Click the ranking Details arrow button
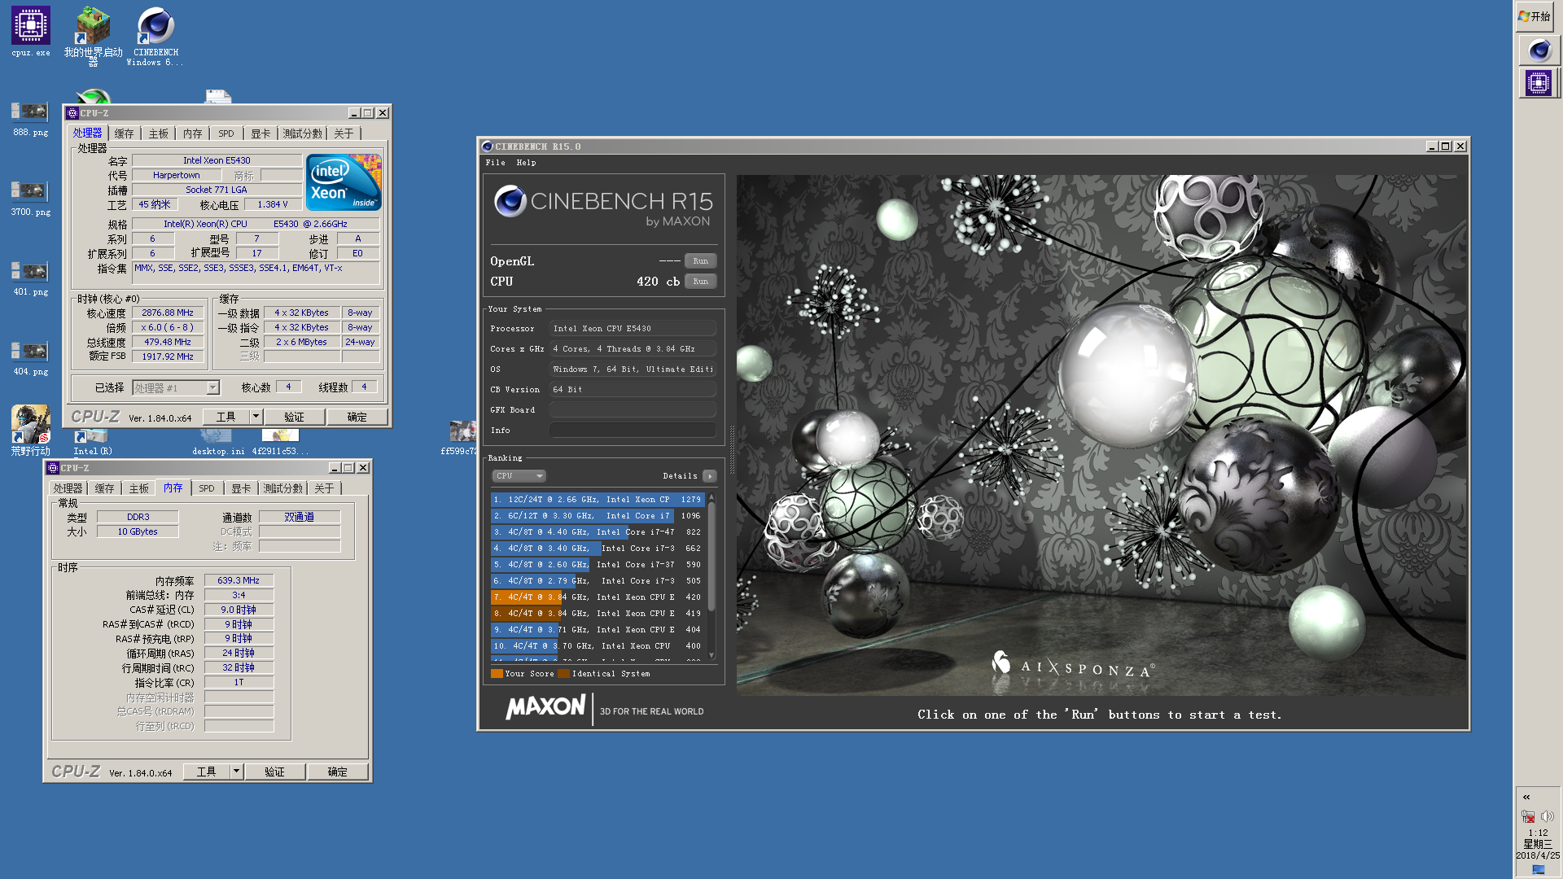This screenshot has width=1563, height=879. click(x=710, y=476)
